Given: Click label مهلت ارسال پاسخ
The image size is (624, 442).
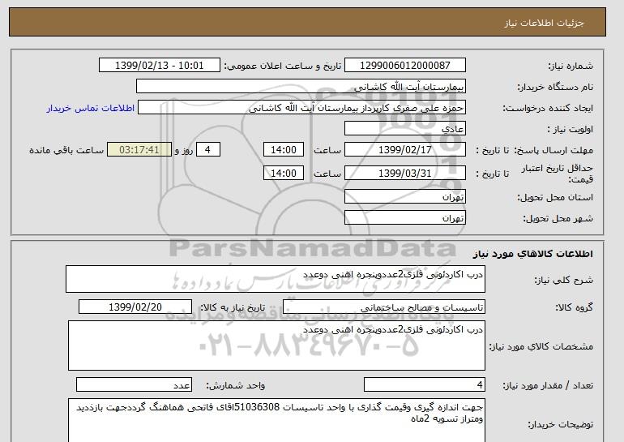Looking at the screenshot, I should point(554,150).
